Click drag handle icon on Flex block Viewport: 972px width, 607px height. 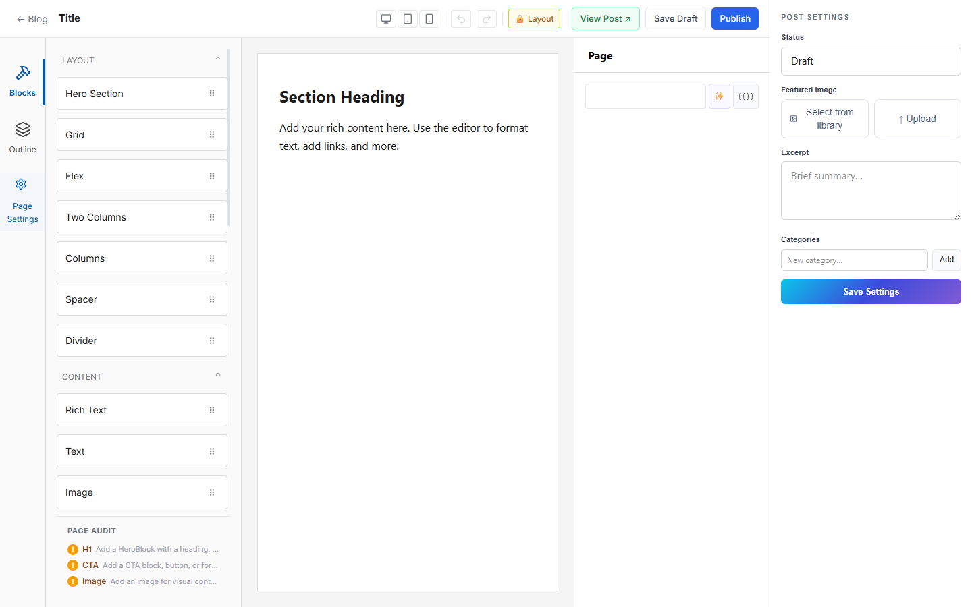coord(212,176)
